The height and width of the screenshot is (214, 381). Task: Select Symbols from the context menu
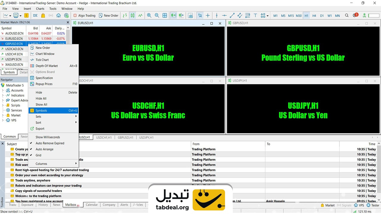click(x=41, y=111)
